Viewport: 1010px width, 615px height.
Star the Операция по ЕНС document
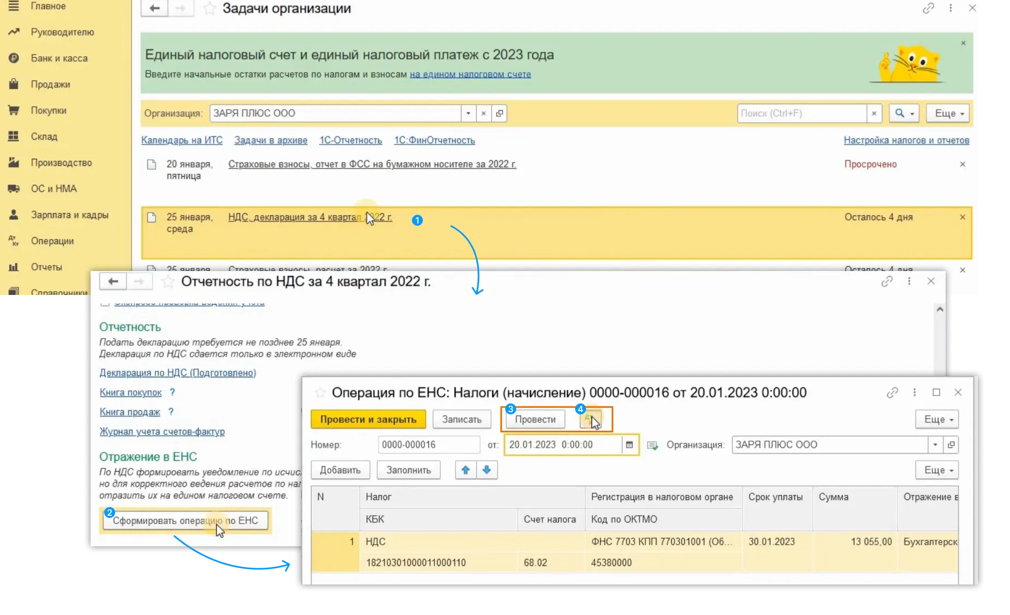pyautogui.click(x=320, y=393)
